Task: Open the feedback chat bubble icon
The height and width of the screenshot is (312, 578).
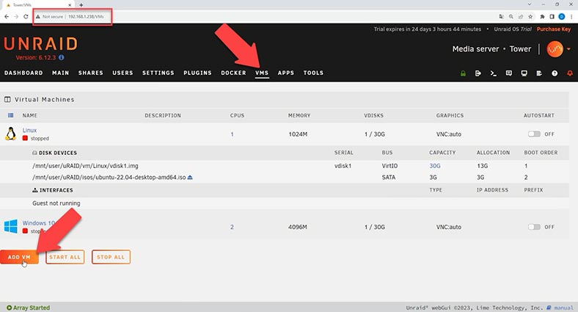Action: click(509, 73)
